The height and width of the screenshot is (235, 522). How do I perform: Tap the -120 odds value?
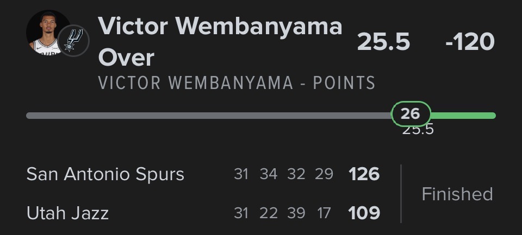[x=469, y=42]
